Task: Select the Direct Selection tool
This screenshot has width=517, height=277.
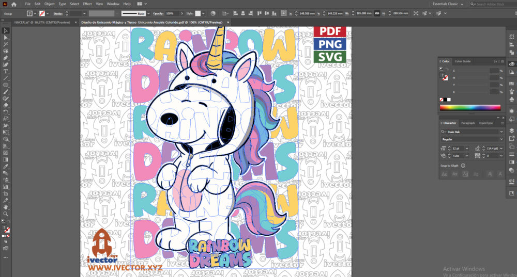Action: [x=6, y=38]
